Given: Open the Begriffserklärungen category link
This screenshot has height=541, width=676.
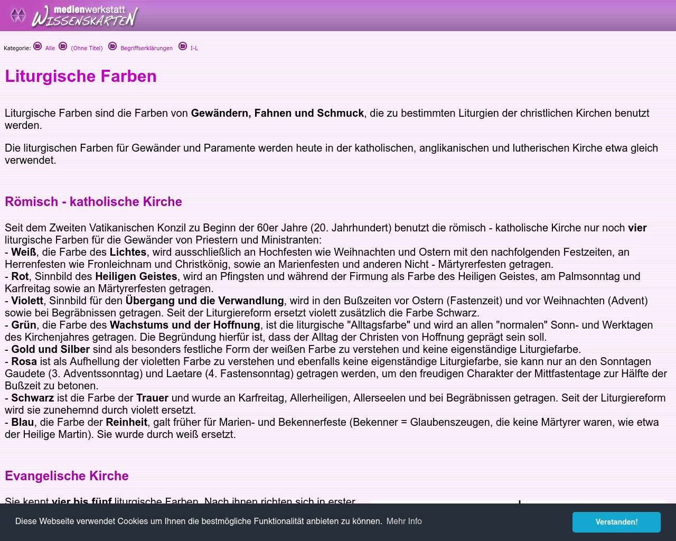Looking at the screenshot, I should 146,48.
